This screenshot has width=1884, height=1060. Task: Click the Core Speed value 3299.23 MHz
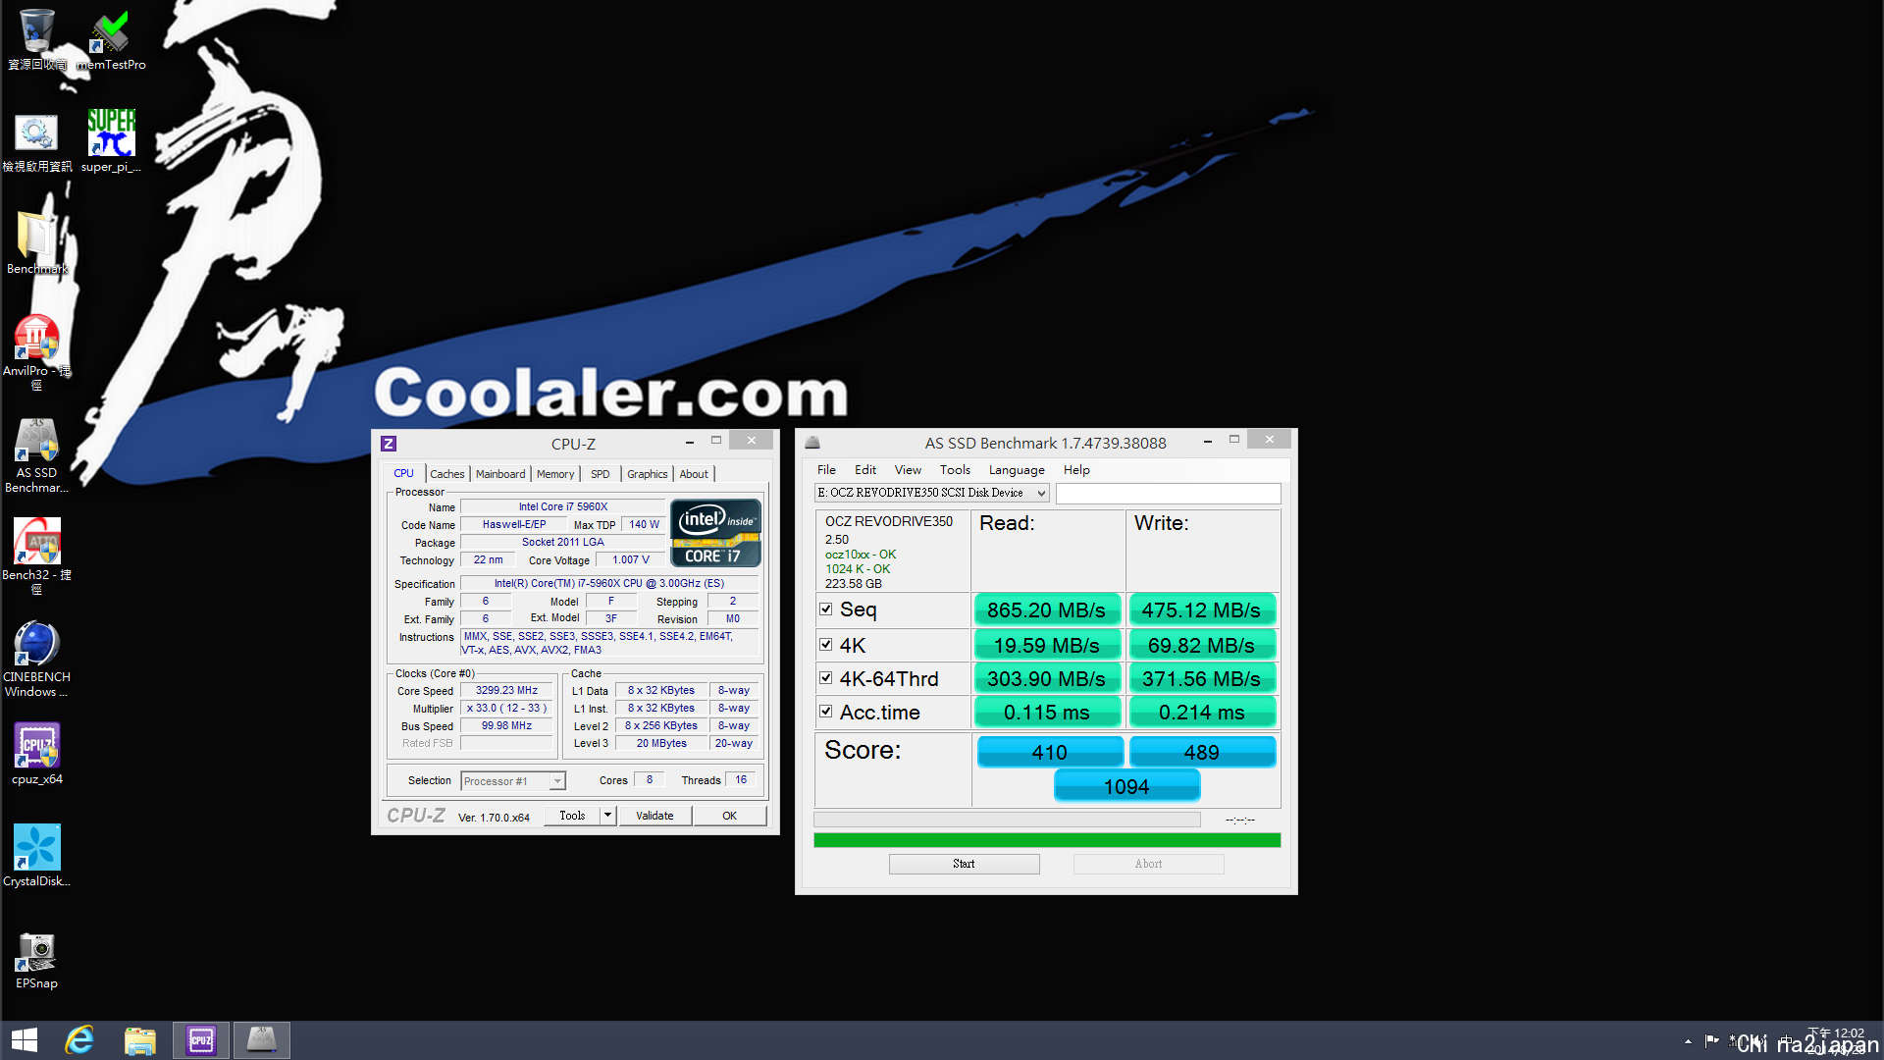click(507, 691)
